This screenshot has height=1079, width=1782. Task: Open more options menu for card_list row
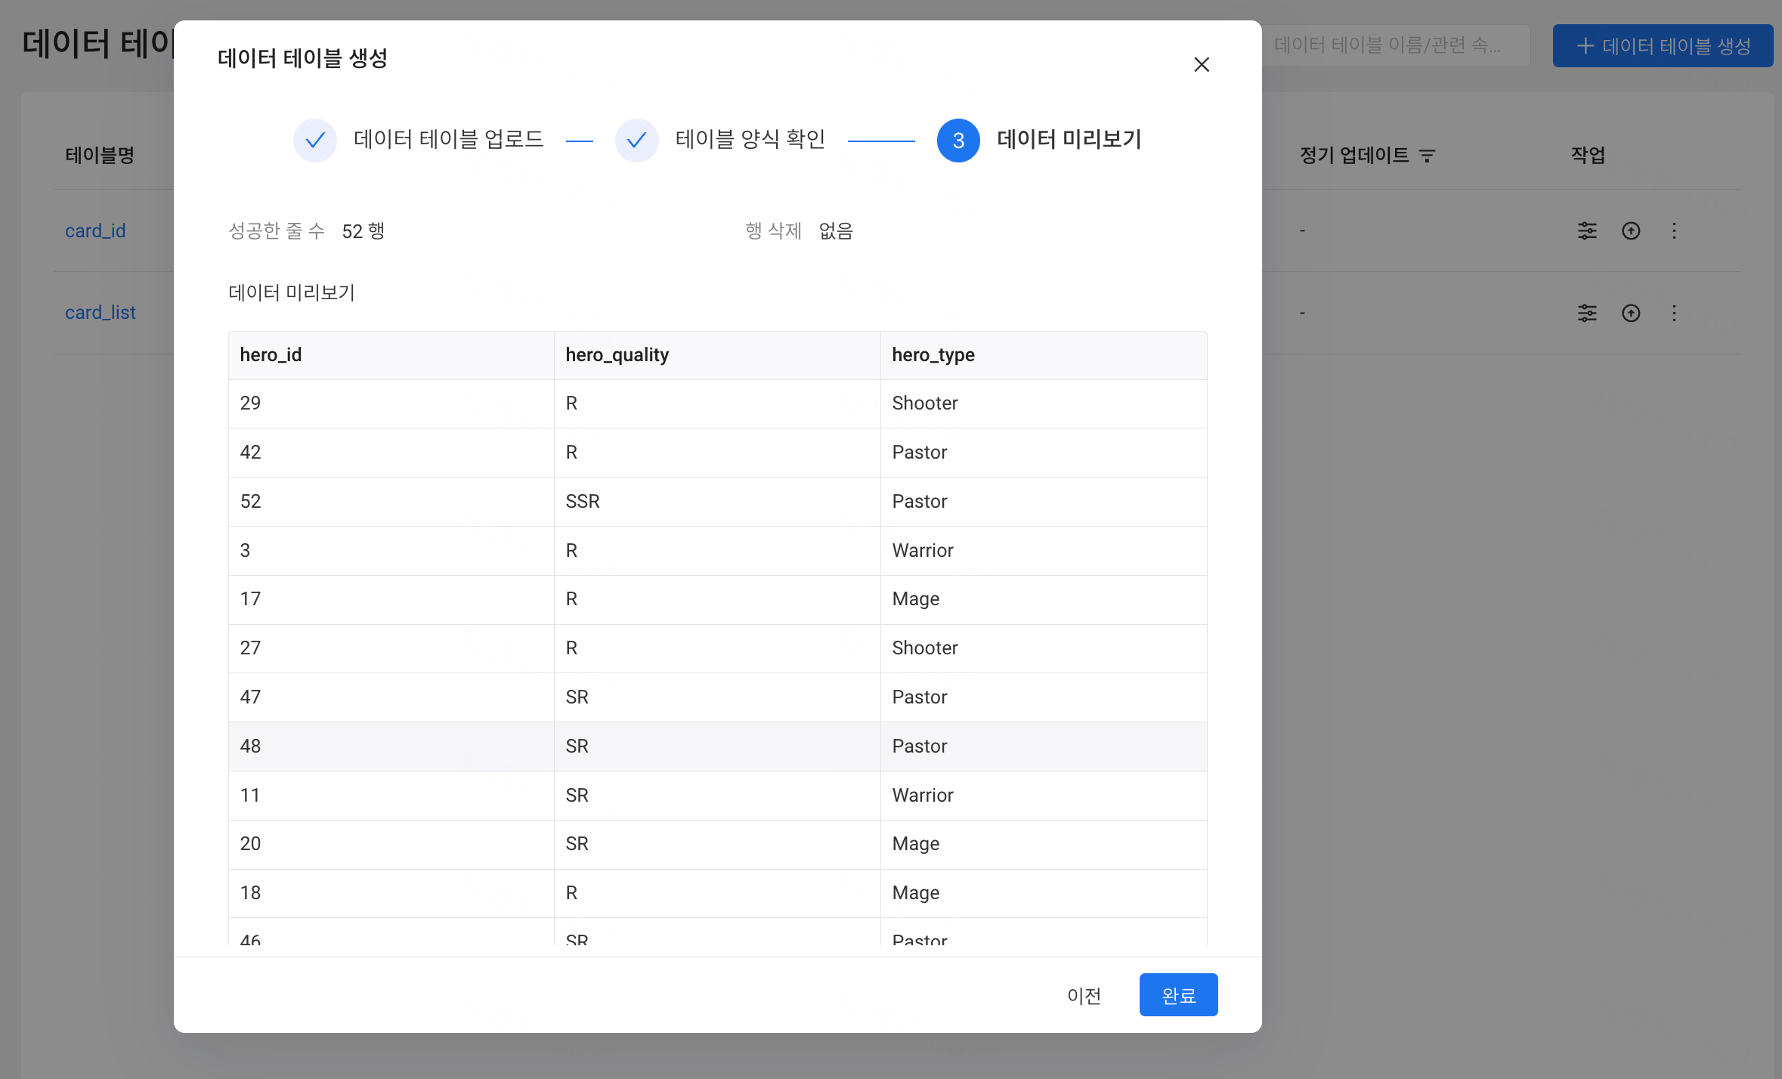[1674, 313]
